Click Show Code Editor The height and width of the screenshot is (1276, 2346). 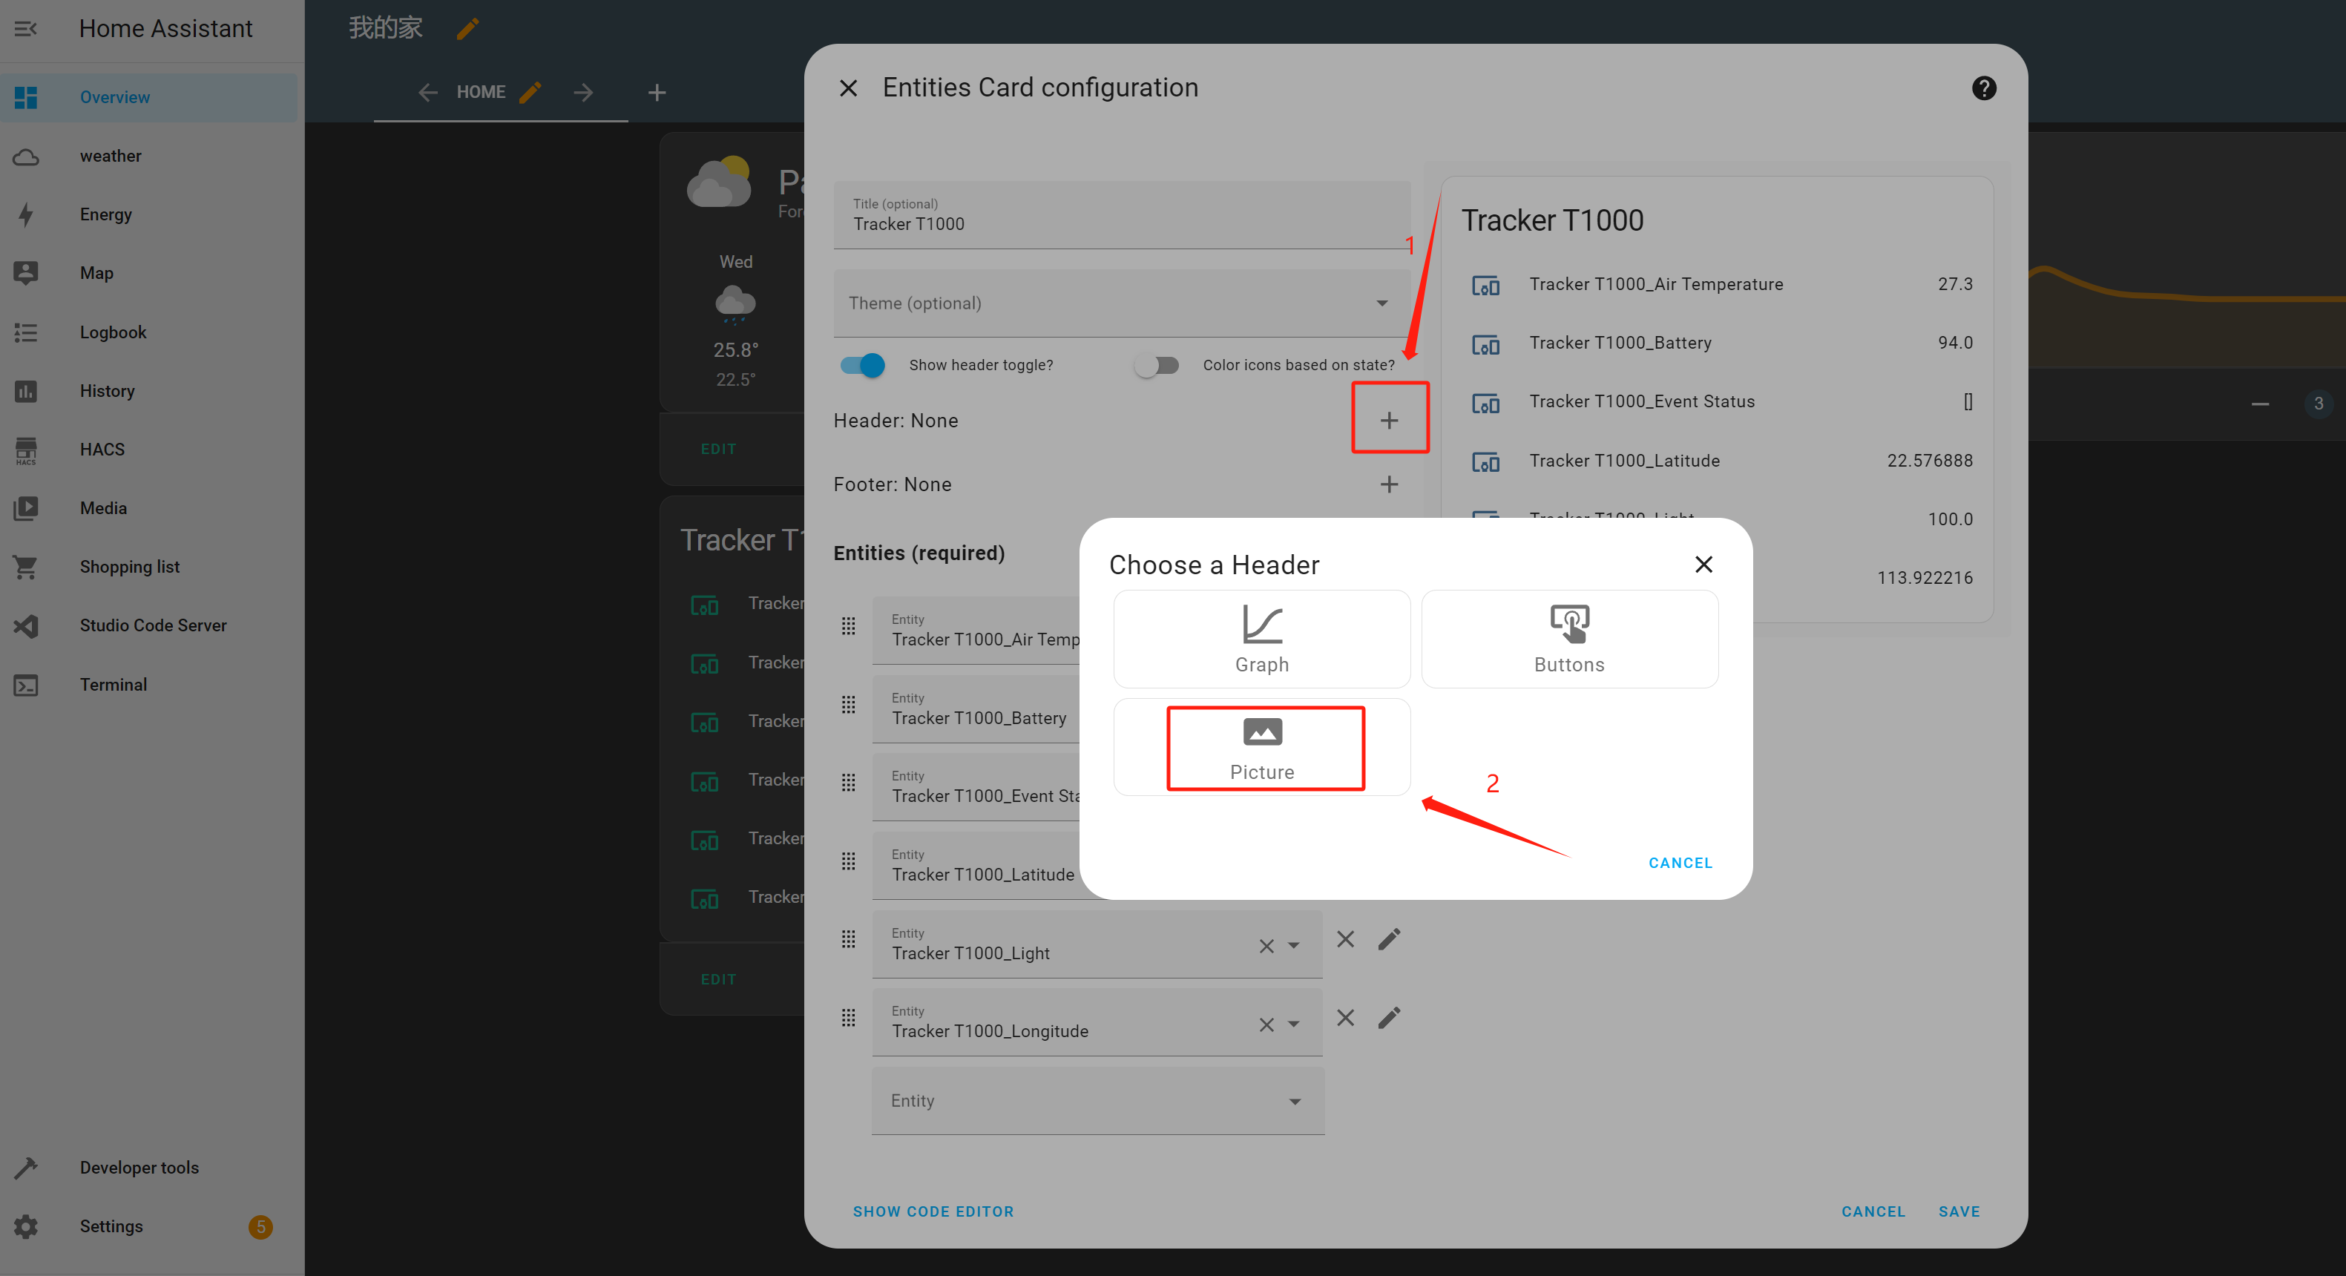click(x=933, y=1211)
